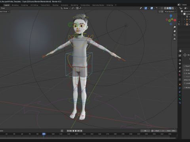Open the Bone properties tab

coord(180,99)
